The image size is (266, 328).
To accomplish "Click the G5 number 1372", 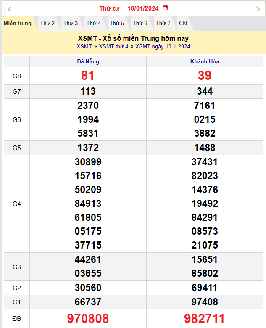I will [x=88, y=148].
